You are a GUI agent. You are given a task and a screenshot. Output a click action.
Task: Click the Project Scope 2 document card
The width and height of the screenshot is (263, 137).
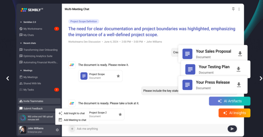pyautogui.click(x=107, y=114)
